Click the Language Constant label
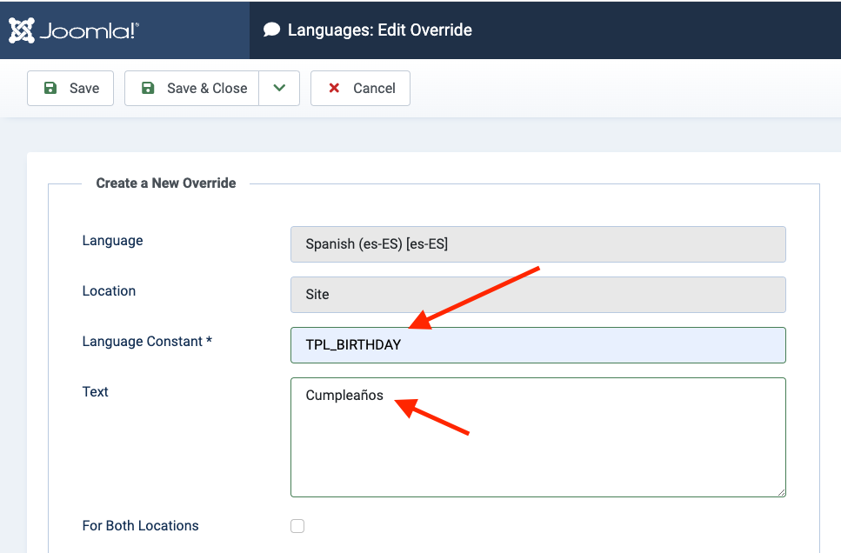Screen dimensions: 841x553 point(147,342)
